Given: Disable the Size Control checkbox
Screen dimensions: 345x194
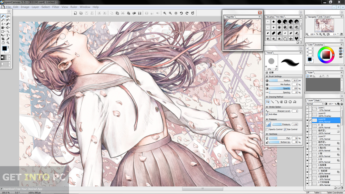Looking at the screenshot, I should [x=285, y=130].
